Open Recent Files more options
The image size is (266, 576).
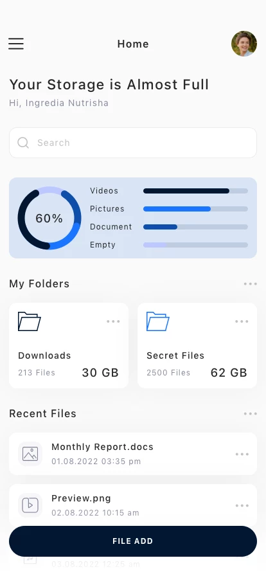tap(250, 413)
